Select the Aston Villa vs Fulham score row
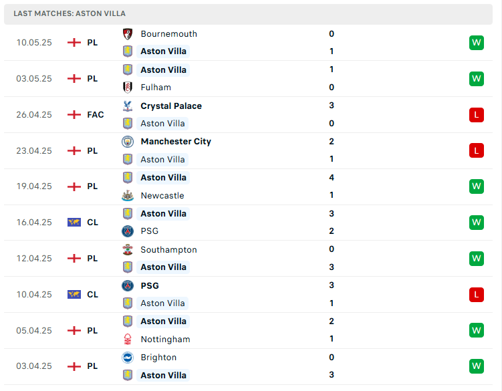 click(x=248, y=79)
